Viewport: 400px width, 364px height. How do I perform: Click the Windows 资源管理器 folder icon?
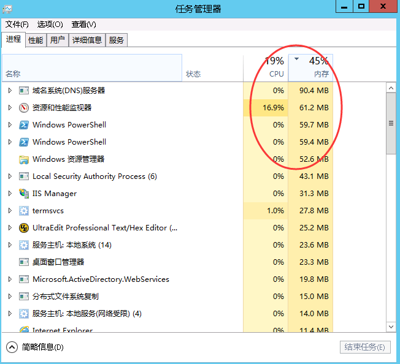[24, 159]
